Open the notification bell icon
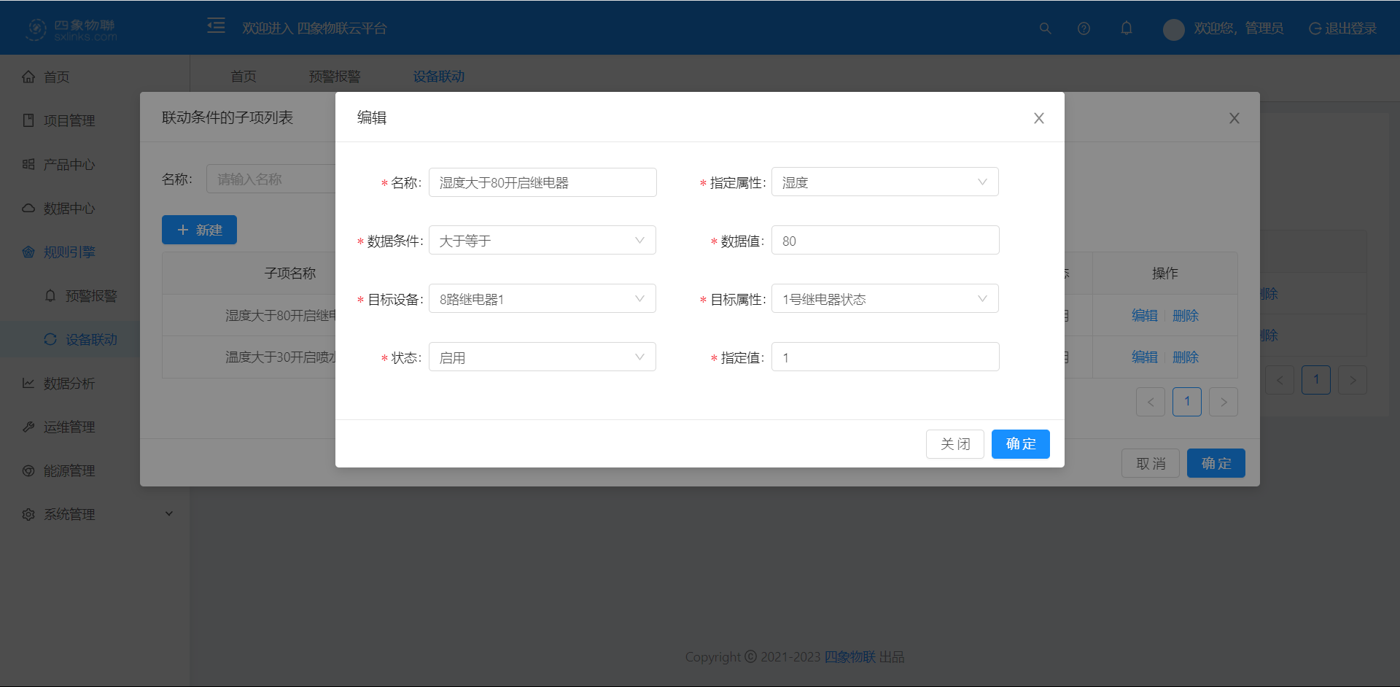 click(1126, 28)
